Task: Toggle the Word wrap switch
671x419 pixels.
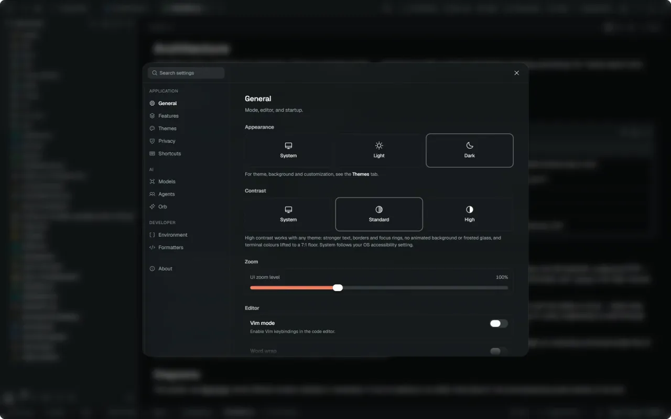Action: coord(499,351)
